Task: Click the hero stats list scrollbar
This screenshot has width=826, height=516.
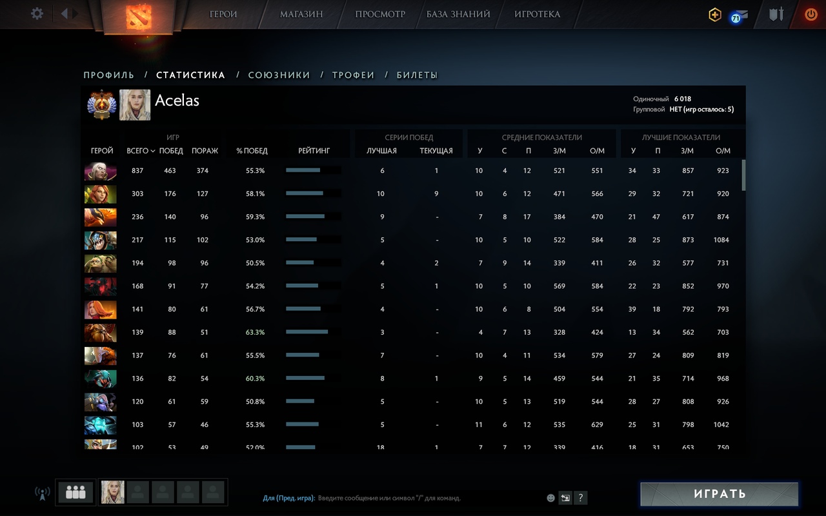Action: (x=743, y=175)
